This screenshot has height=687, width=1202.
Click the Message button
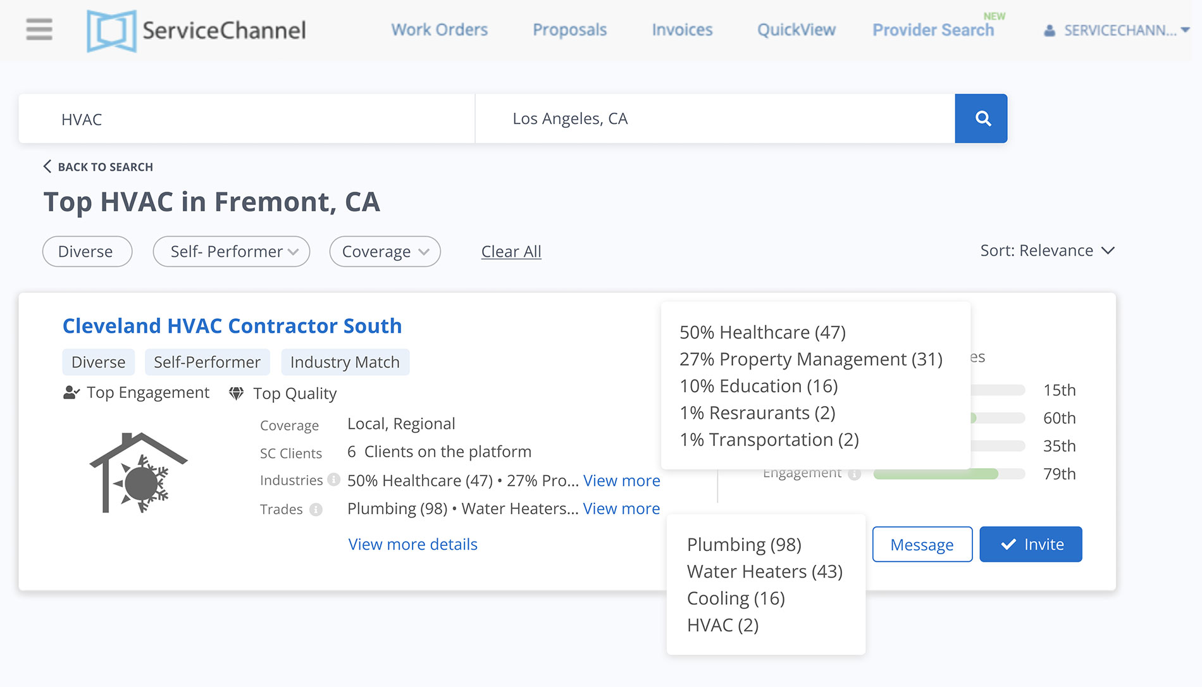(922, 544)
